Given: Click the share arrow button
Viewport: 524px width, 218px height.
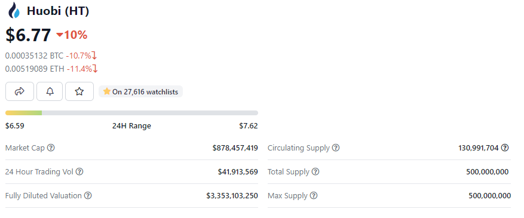Looking at the screenshot, I should (20, 91).
